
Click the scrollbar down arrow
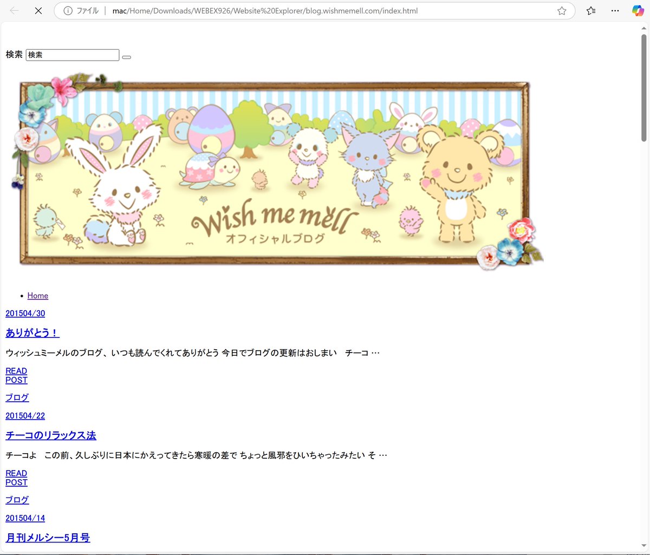click(644, 546)
